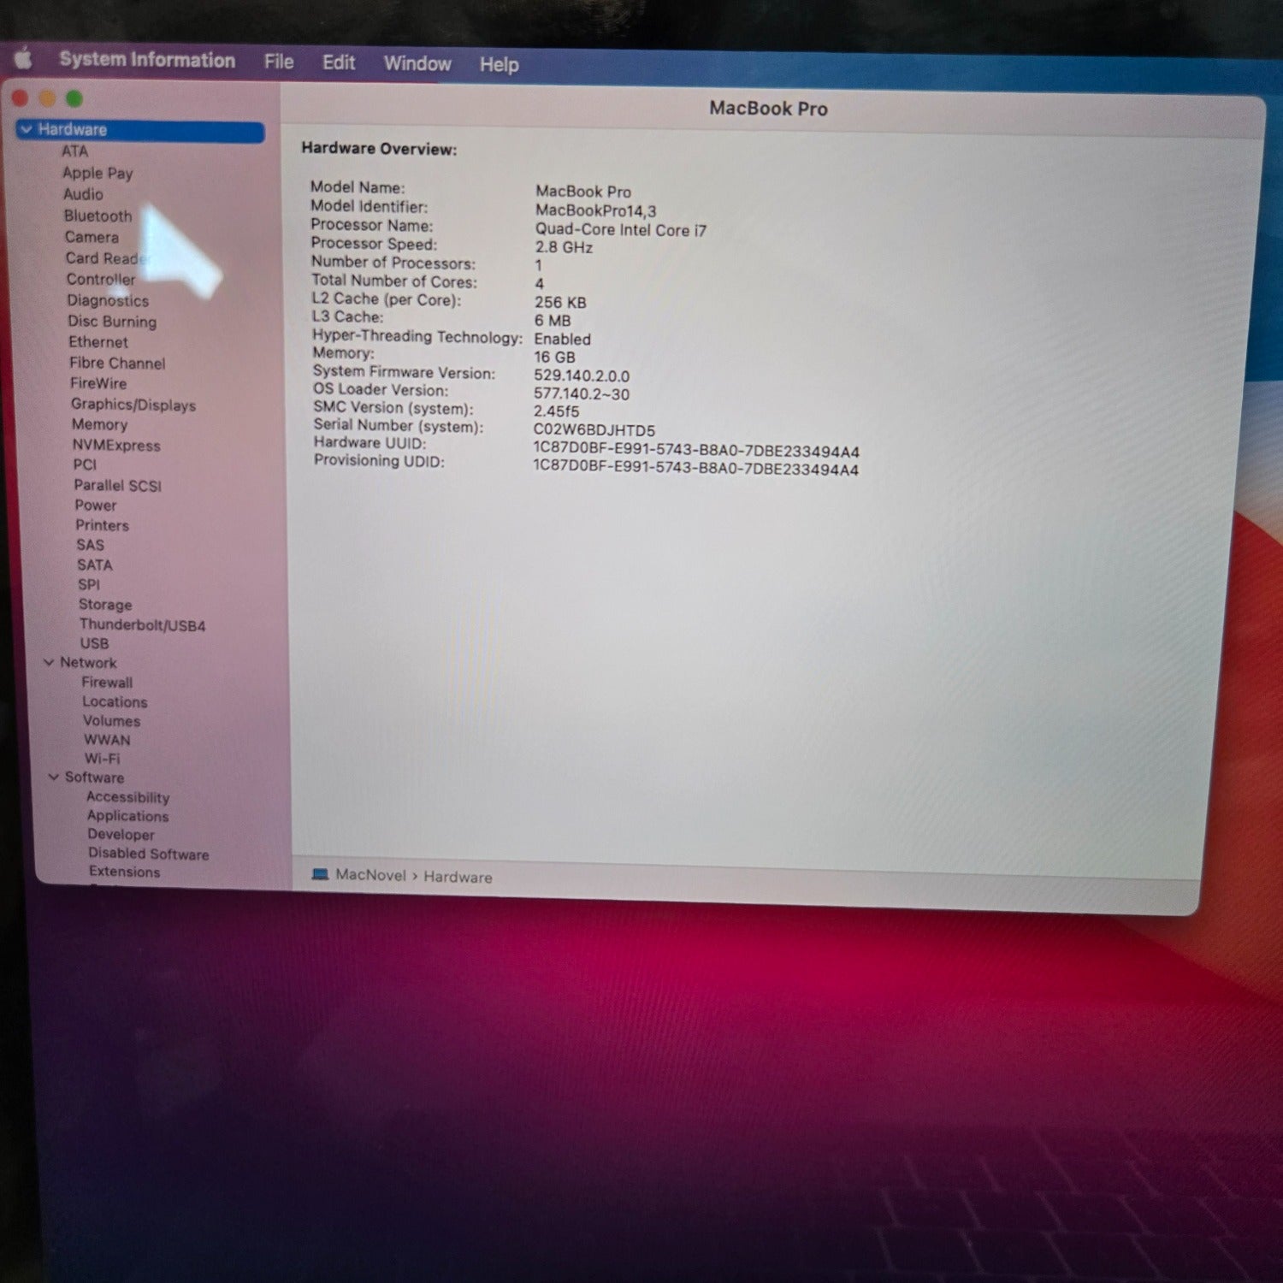The image size is (1283, 1283).
Task: Click the System Firmware Version value 529.140.2.0.0
Action: pos(582,375)
